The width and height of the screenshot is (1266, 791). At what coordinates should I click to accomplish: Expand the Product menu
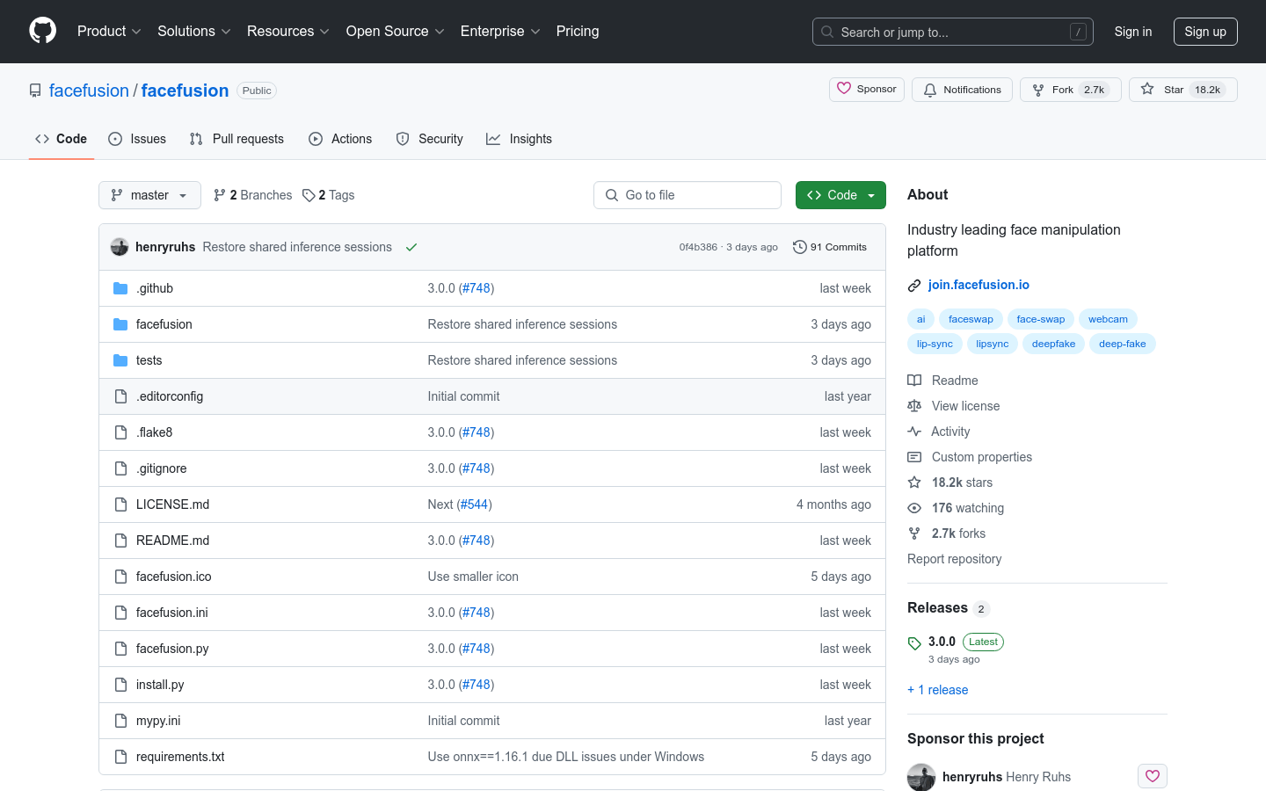tap(109, 32)
